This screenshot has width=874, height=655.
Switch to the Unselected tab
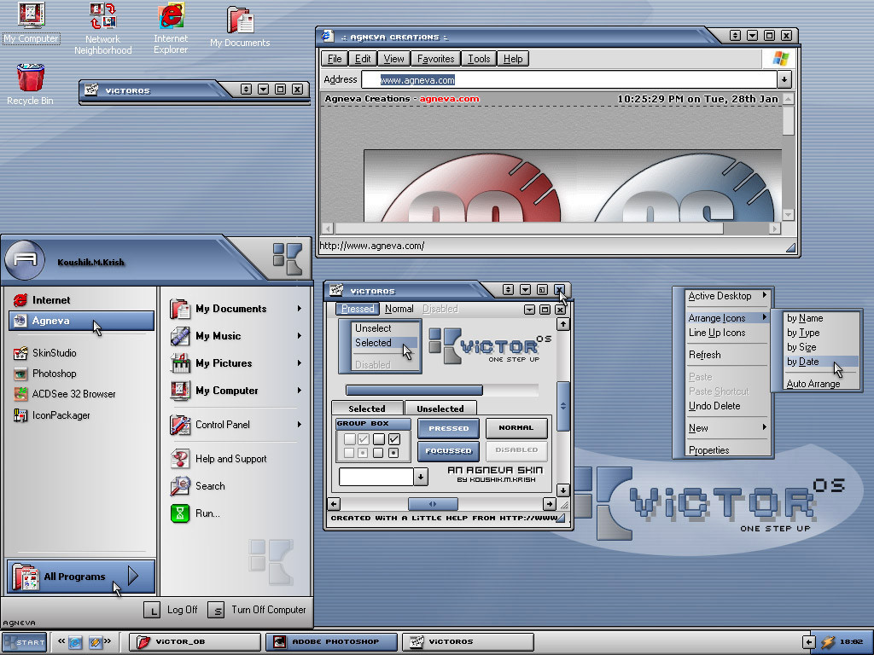click(x=440, y=409)
